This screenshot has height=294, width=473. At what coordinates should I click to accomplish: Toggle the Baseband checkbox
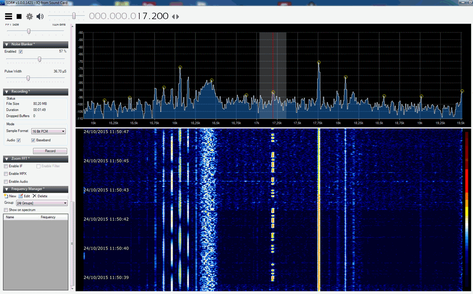tap(33, 141)
